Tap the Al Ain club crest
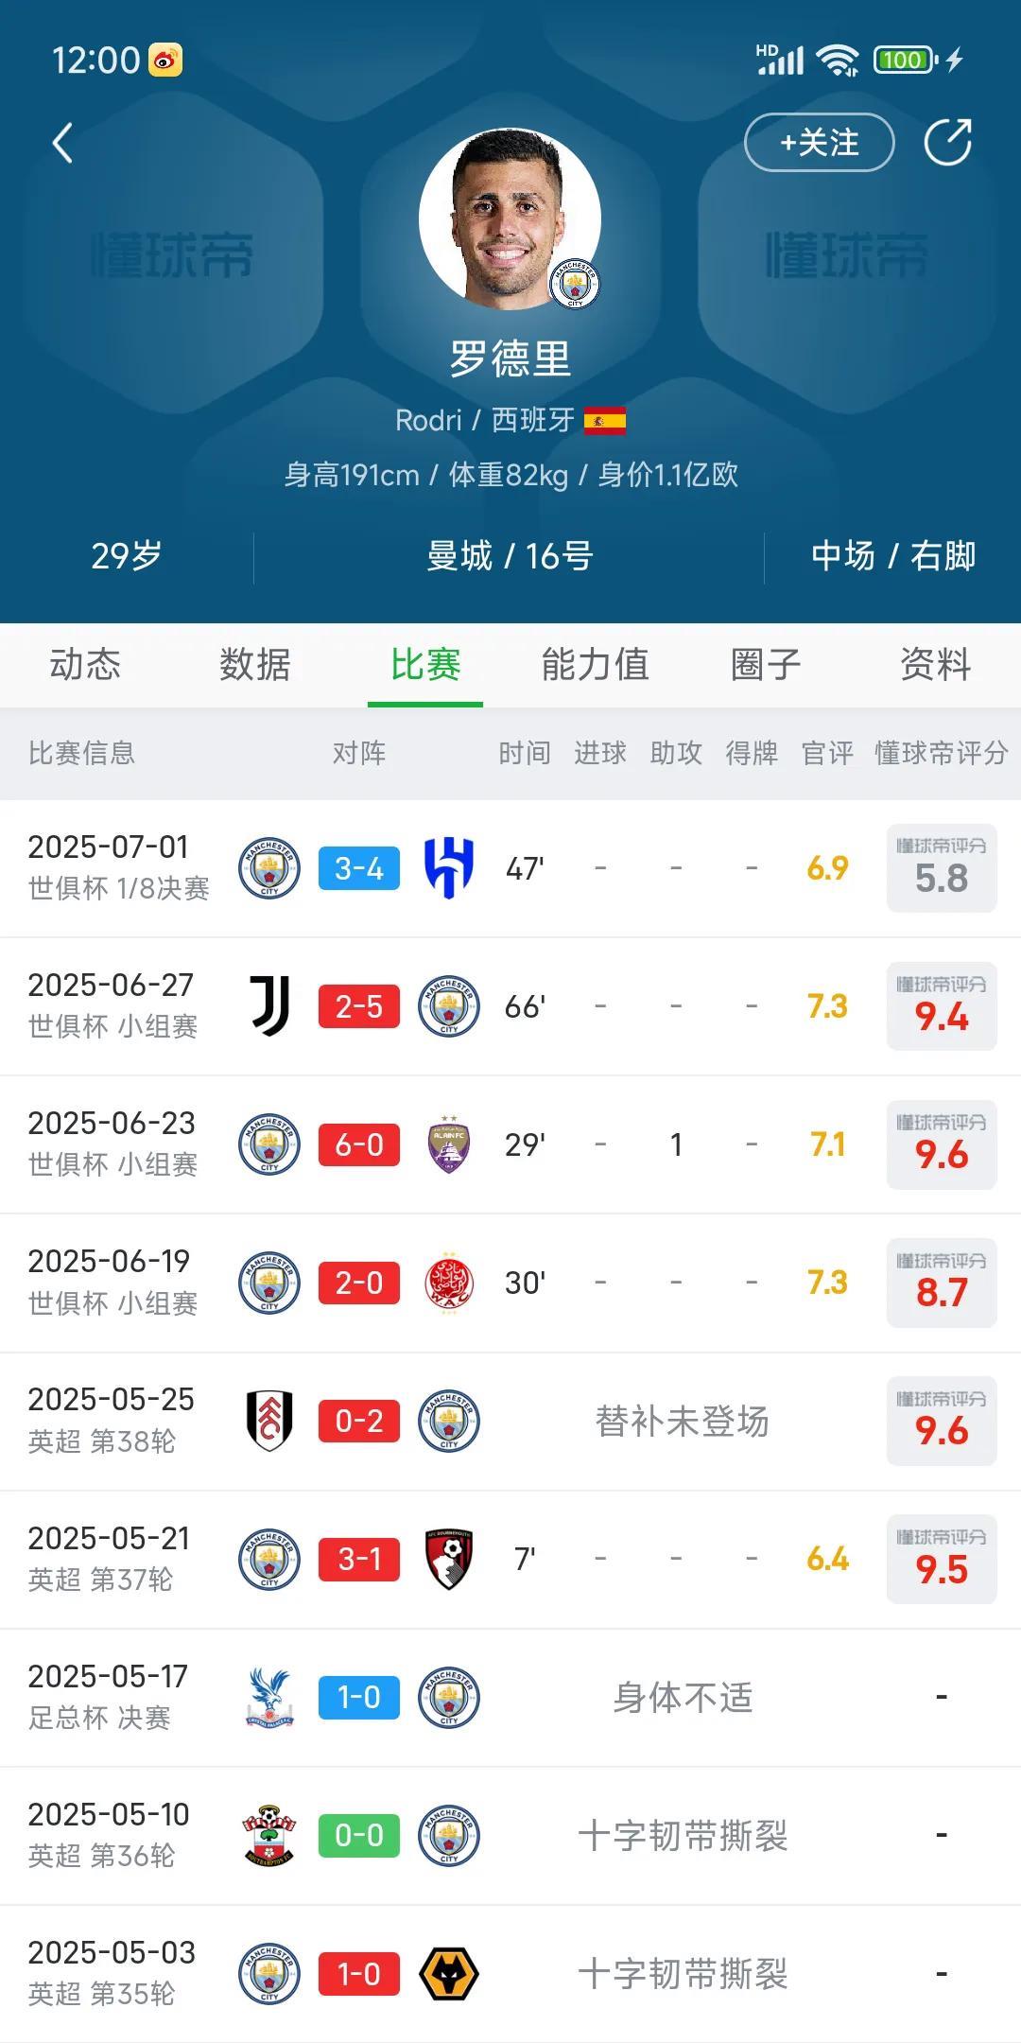1021x2043 pixels. (x=449, y=1144)
